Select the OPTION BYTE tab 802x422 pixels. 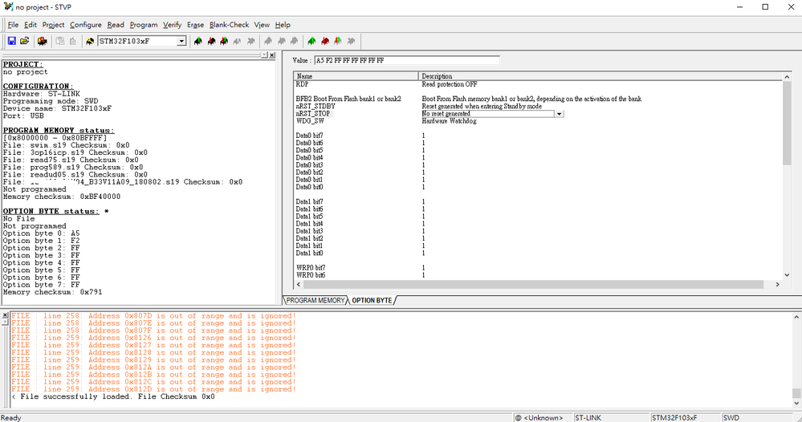(372, 300)
